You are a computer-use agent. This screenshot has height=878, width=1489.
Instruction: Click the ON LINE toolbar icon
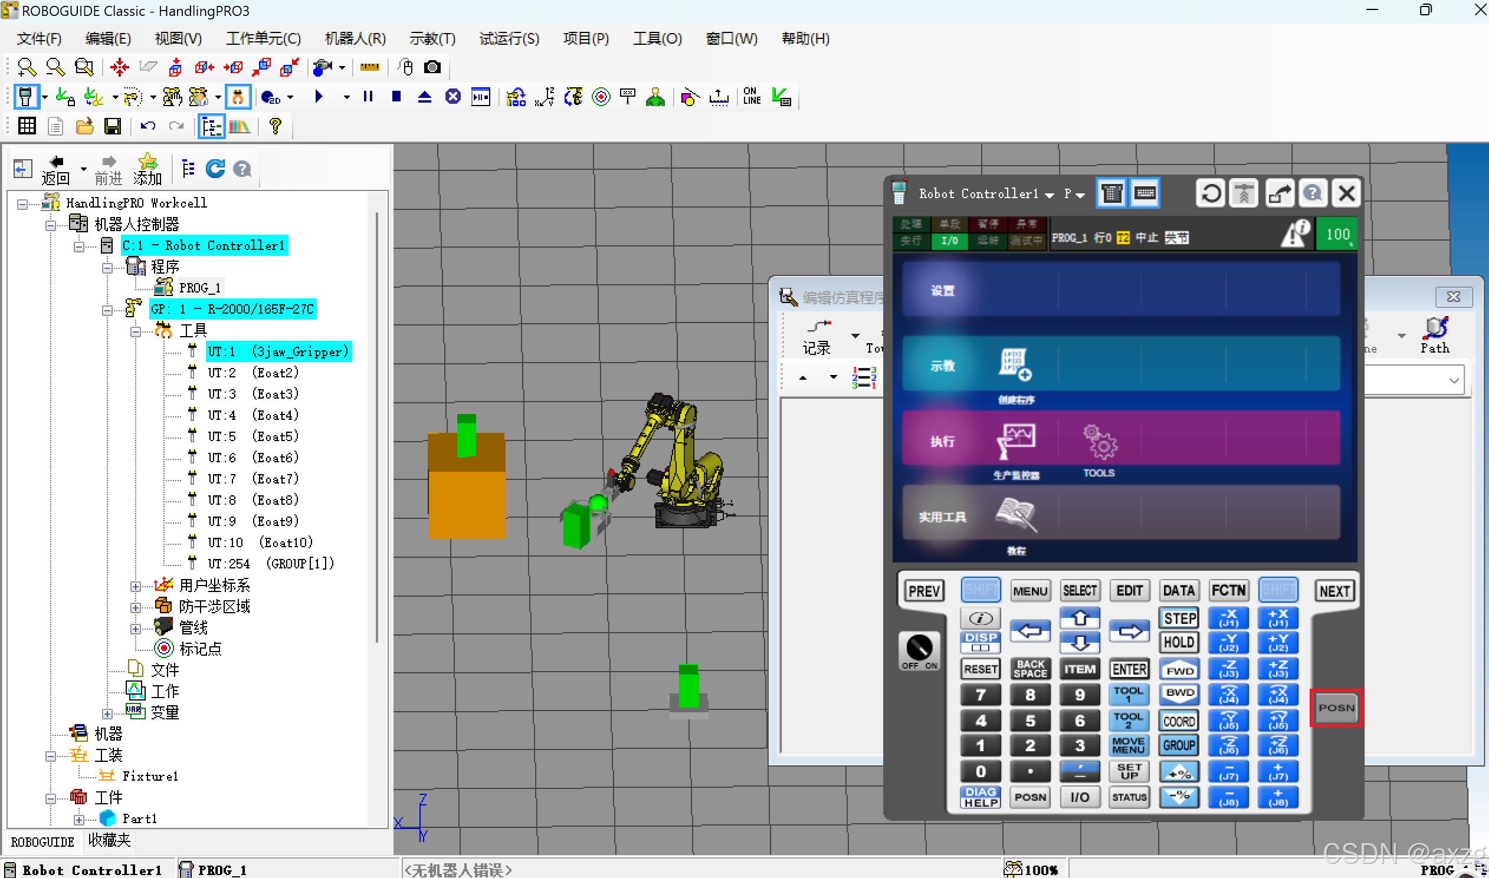(x=752, y=97)
